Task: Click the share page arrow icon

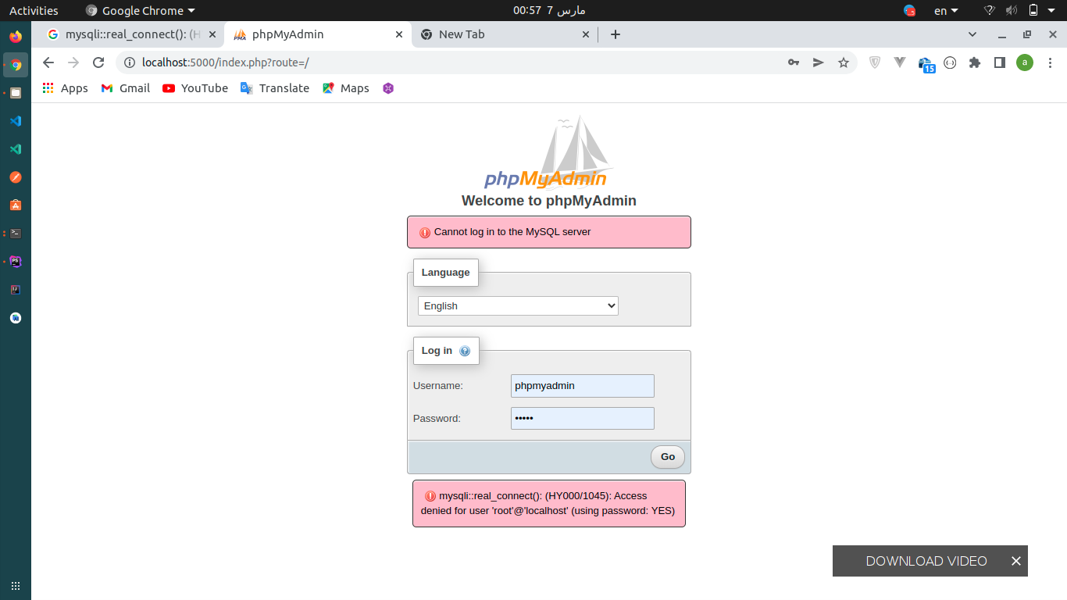Action: tap(819, 62)
